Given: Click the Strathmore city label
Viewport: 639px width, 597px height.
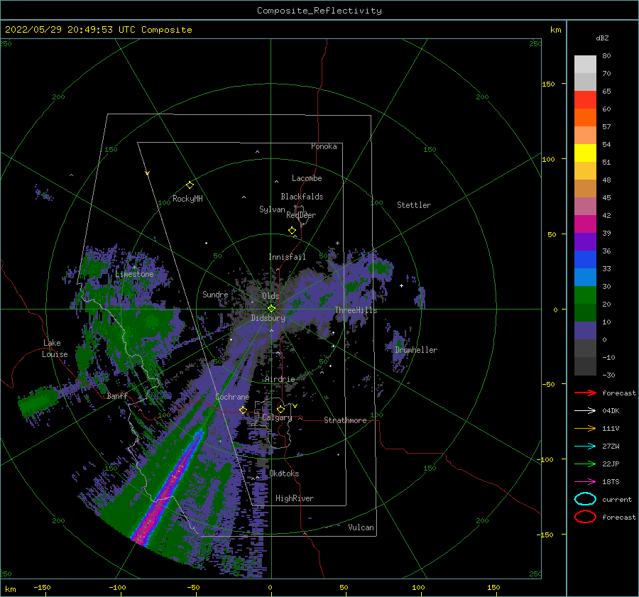Looking at the screenshot, I should click(345, 420).
